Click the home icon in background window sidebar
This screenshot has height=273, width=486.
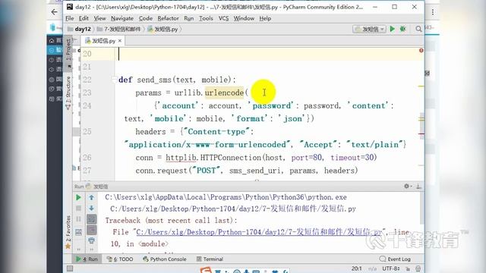pyautogui.click(x=52, y=40)
